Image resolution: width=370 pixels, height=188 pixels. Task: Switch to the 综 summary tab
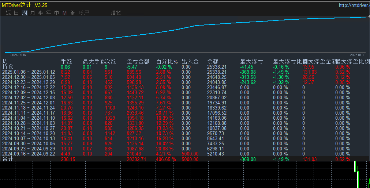point(8,13)
